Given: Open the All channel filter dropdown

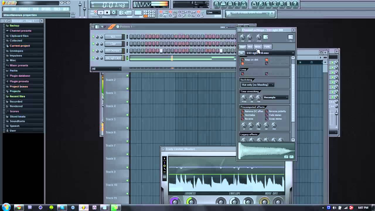Looking at the screenshot, I should 106,69.
